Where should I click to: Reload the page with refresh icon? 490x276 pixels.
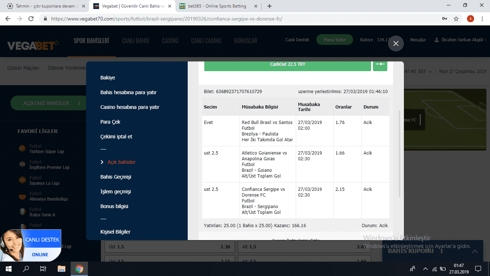(31, 19)
